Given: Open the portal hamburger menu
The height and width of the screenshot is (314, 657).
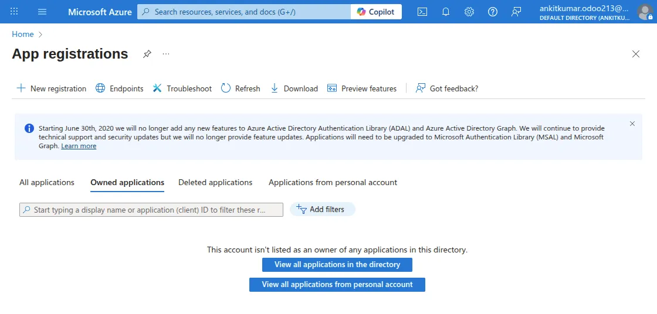Looking at the screenshot, I should coord(42,12).
